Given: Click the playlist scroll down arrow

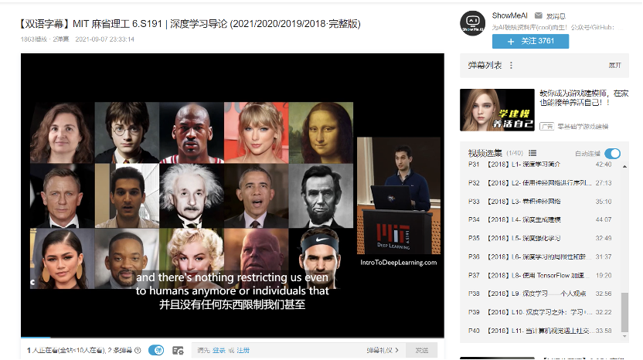Looking at the screenshot, I should pyautogui.click(x=624, y=336).
